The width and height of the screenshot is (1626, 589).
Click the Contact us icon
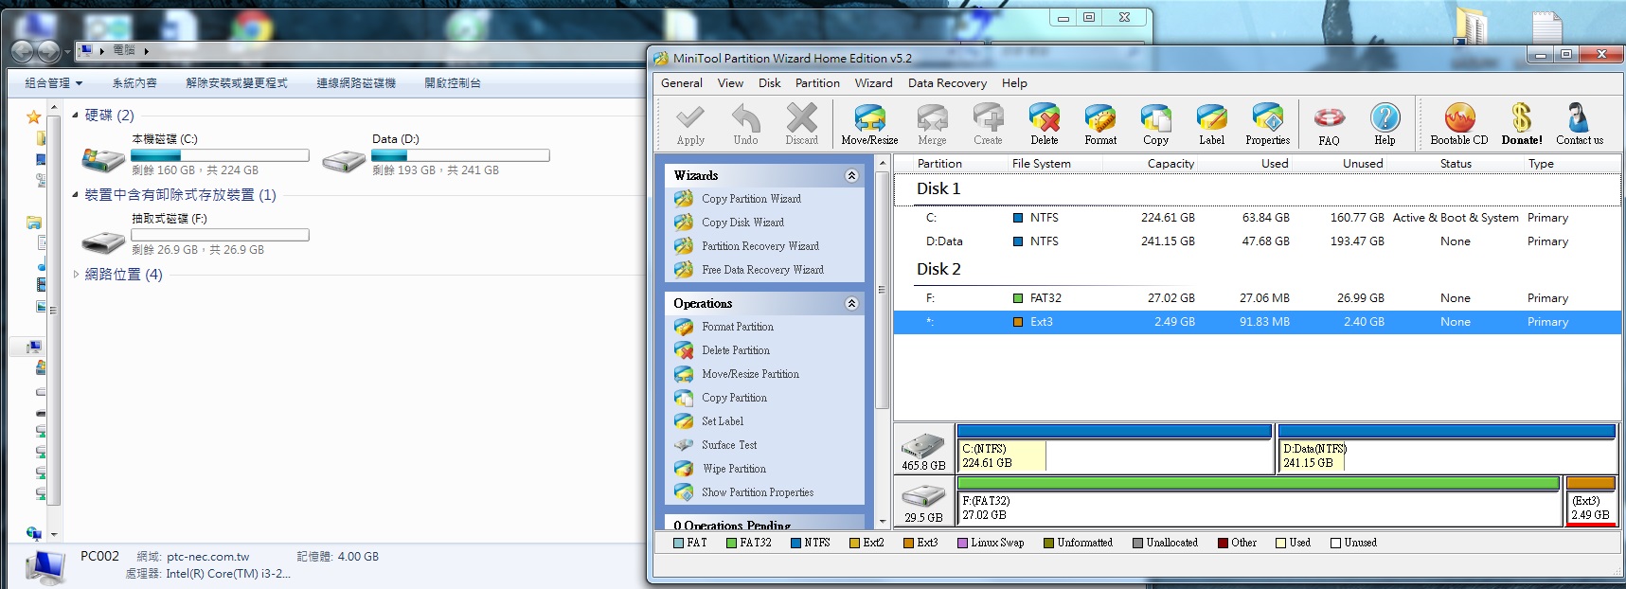click(x=1579, y=124)
